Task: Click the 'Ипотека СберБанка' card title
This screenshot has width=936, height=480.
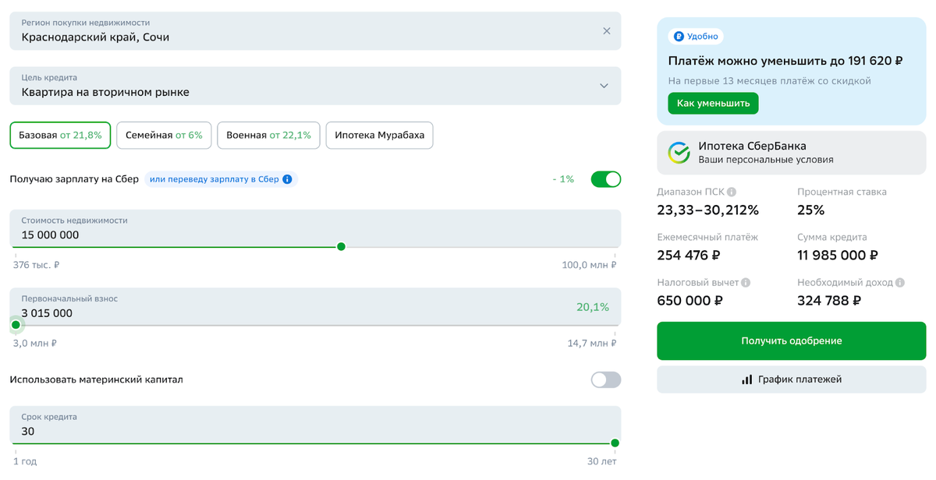Action: coord(753,146)
